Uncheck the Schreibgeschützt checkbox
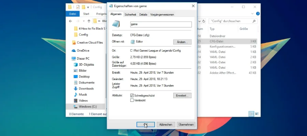 [132, 96]
